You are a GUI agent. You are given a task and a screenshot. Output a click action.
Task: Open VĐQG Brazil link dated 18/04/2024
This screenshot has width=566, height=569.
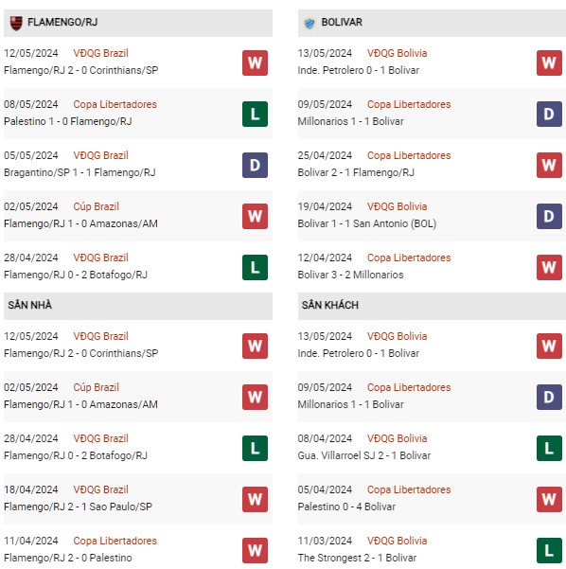click(x=101, y=489)
